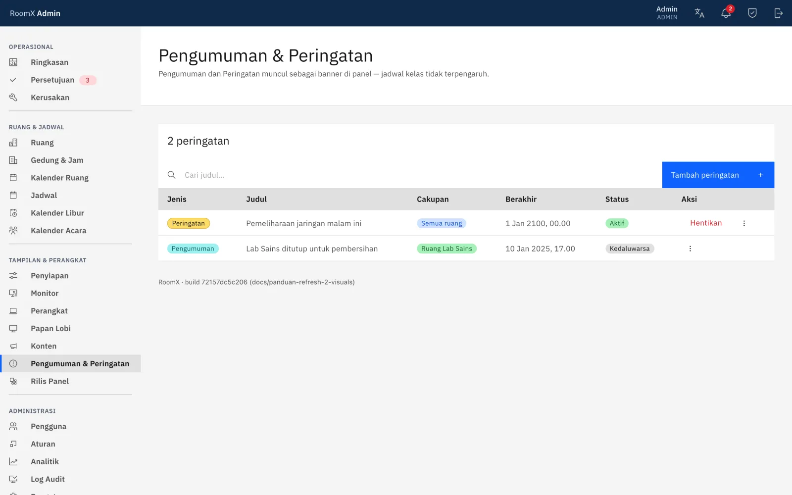The image size is (792, 495).
Task: Click the Ruang sidebar icon
Action: click(x=13, y=143)
